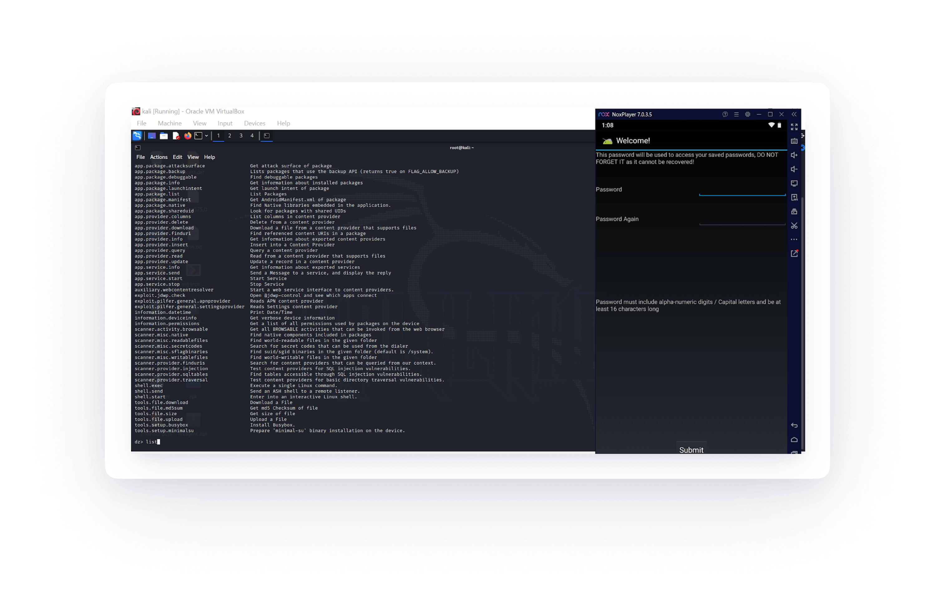The width and height of the screenshot is (935, 606).
Task: Launch Firefox from the Kali panel
Action: click(x=188, y=136)
